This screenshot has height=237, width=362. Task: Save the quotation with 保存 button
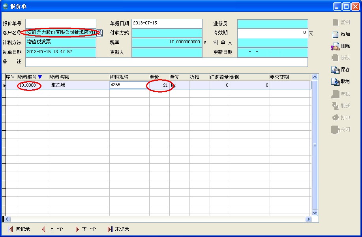click(x=341, y=70)
